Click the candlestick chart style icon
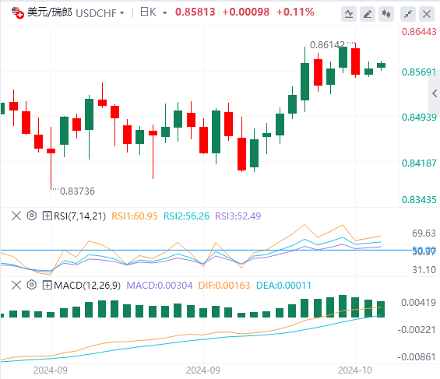Image resolution: width=440 pixels, height=379 pixels. pos(386,14)
